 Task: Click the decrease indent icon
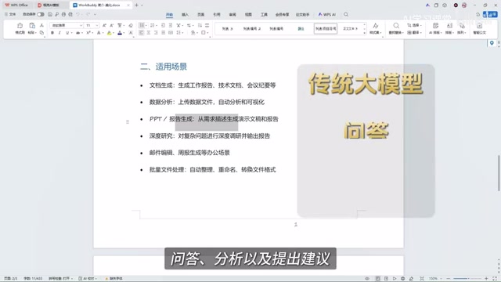pos(163,25)
